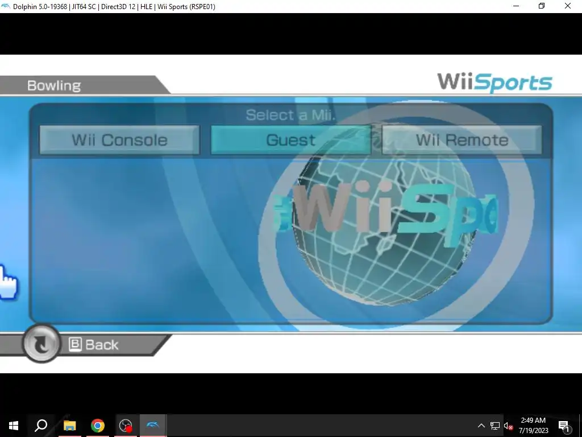Click the Back label with B button
Image resolution: width=582 pixels, height=437 pixels.
click(x=94, y=345)
